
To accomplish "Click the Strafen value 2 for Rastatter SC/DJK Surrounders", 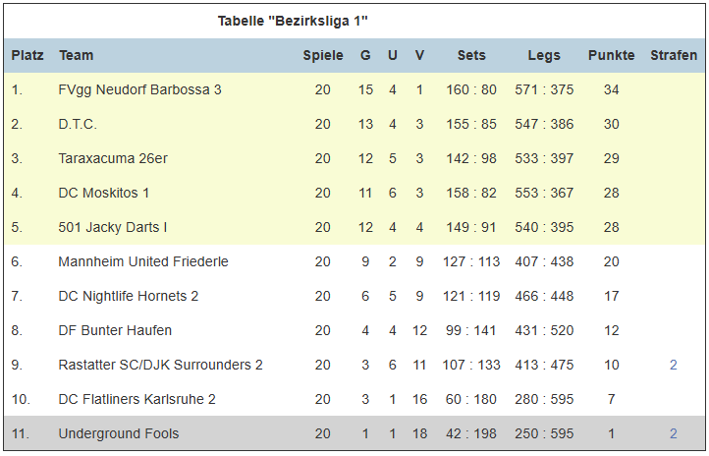I will 674,365.
